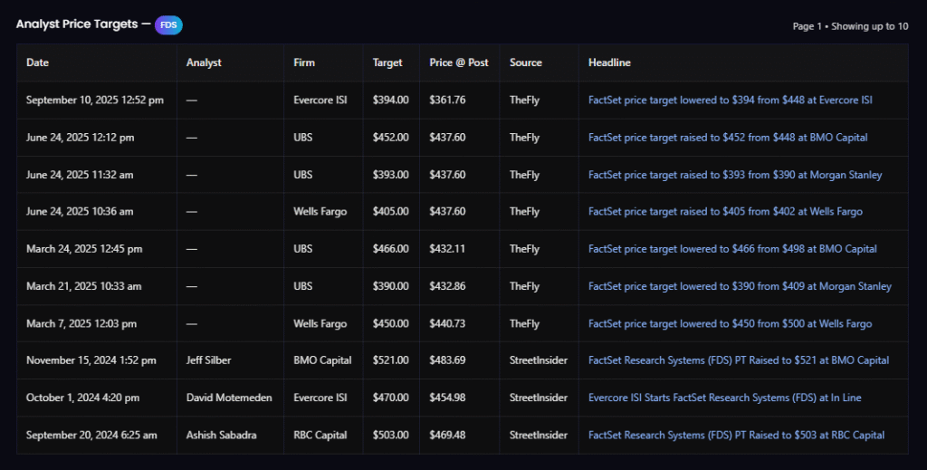The image size is (927, 470).
Task: Sort by the Date column header
Action: (x=37, y=62)
